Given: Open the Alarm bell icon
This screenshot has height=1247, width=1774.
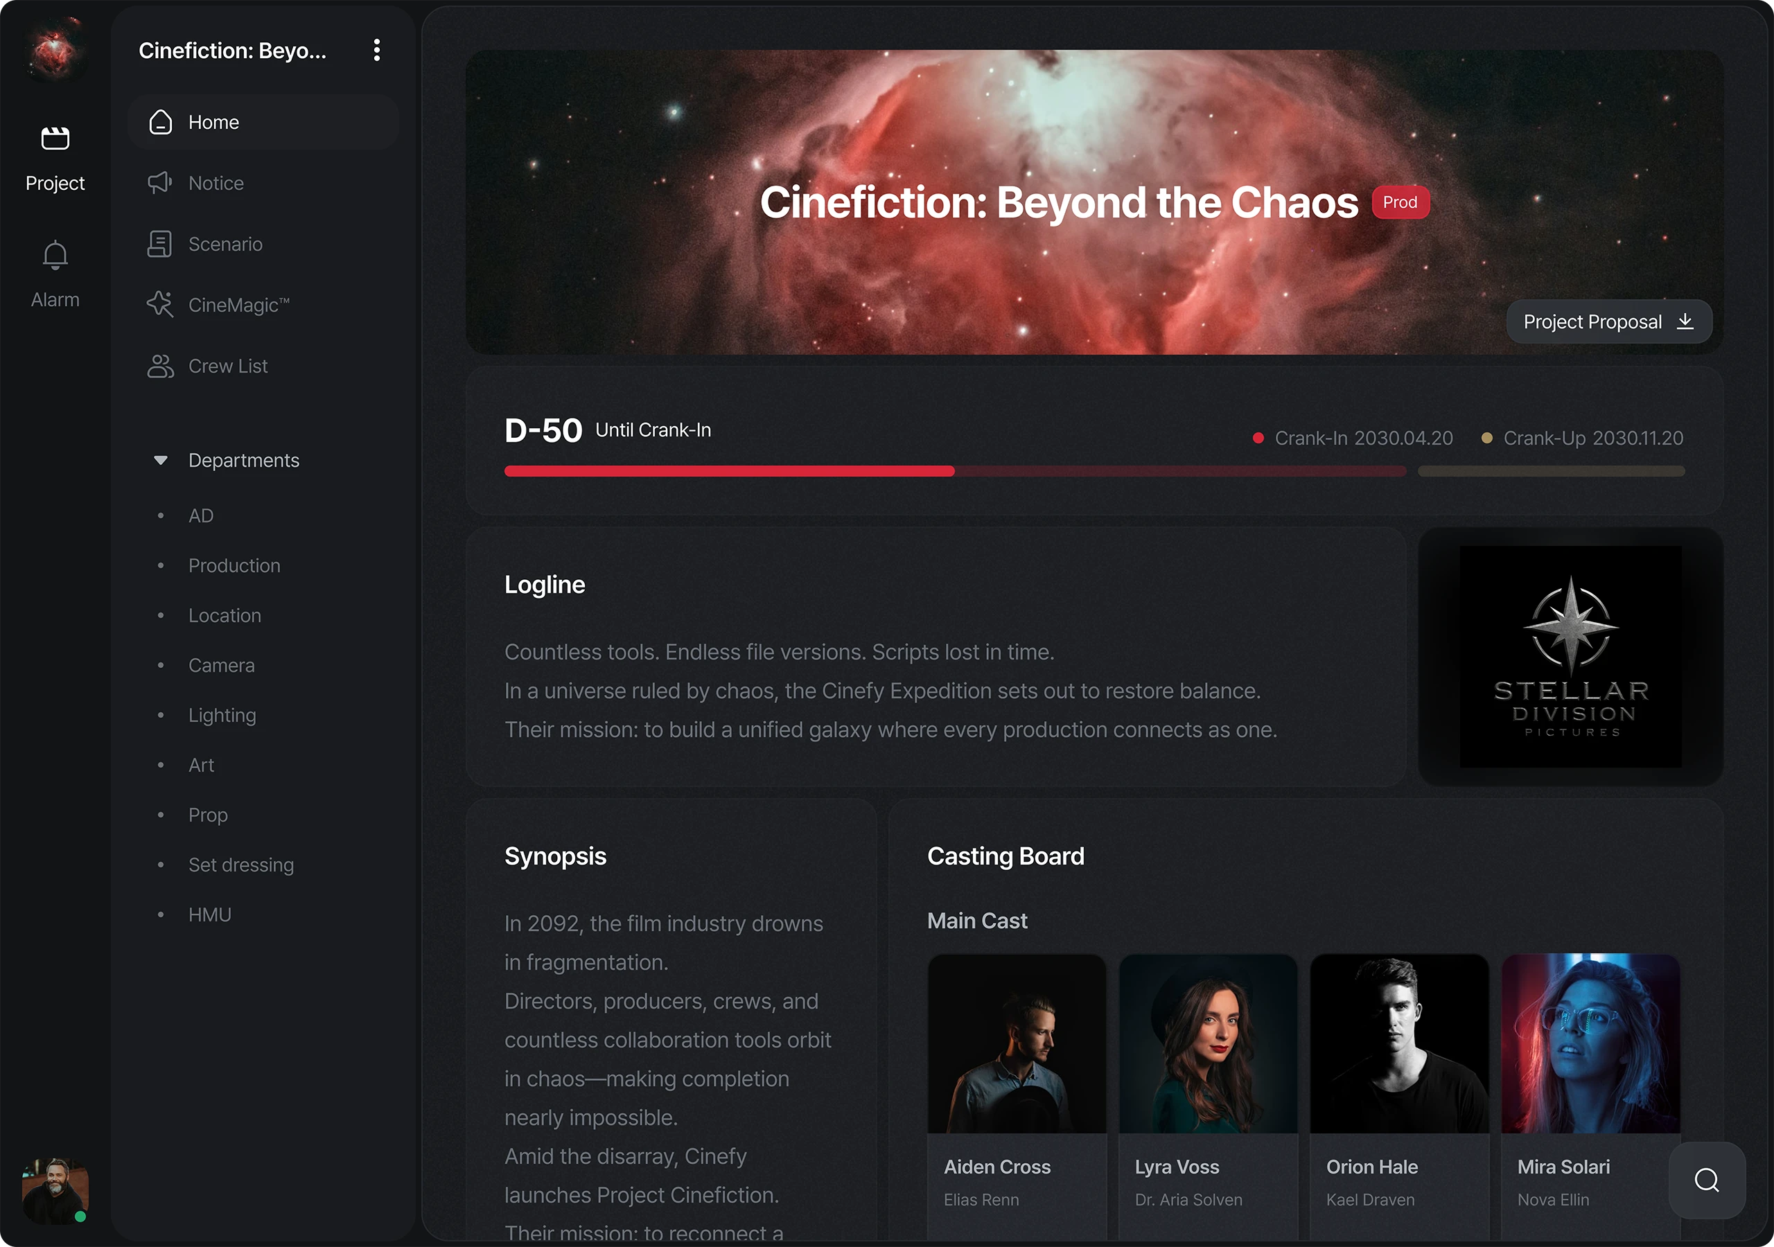Looking at the screenshot, I should click(55, 255).
